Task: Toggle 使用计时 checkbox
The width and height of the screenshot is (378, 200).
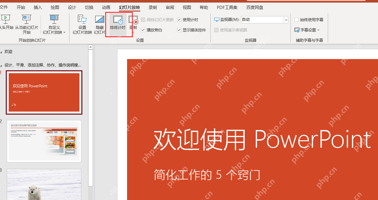Action: 179,20
